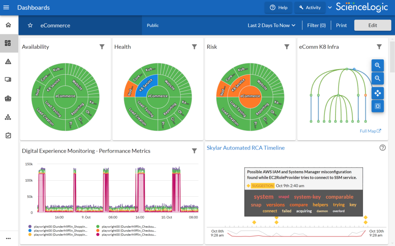Image resolution: width=395 pixels, height=246 pixels.
Task: Click the Full Map link
Action: (370, 131)
